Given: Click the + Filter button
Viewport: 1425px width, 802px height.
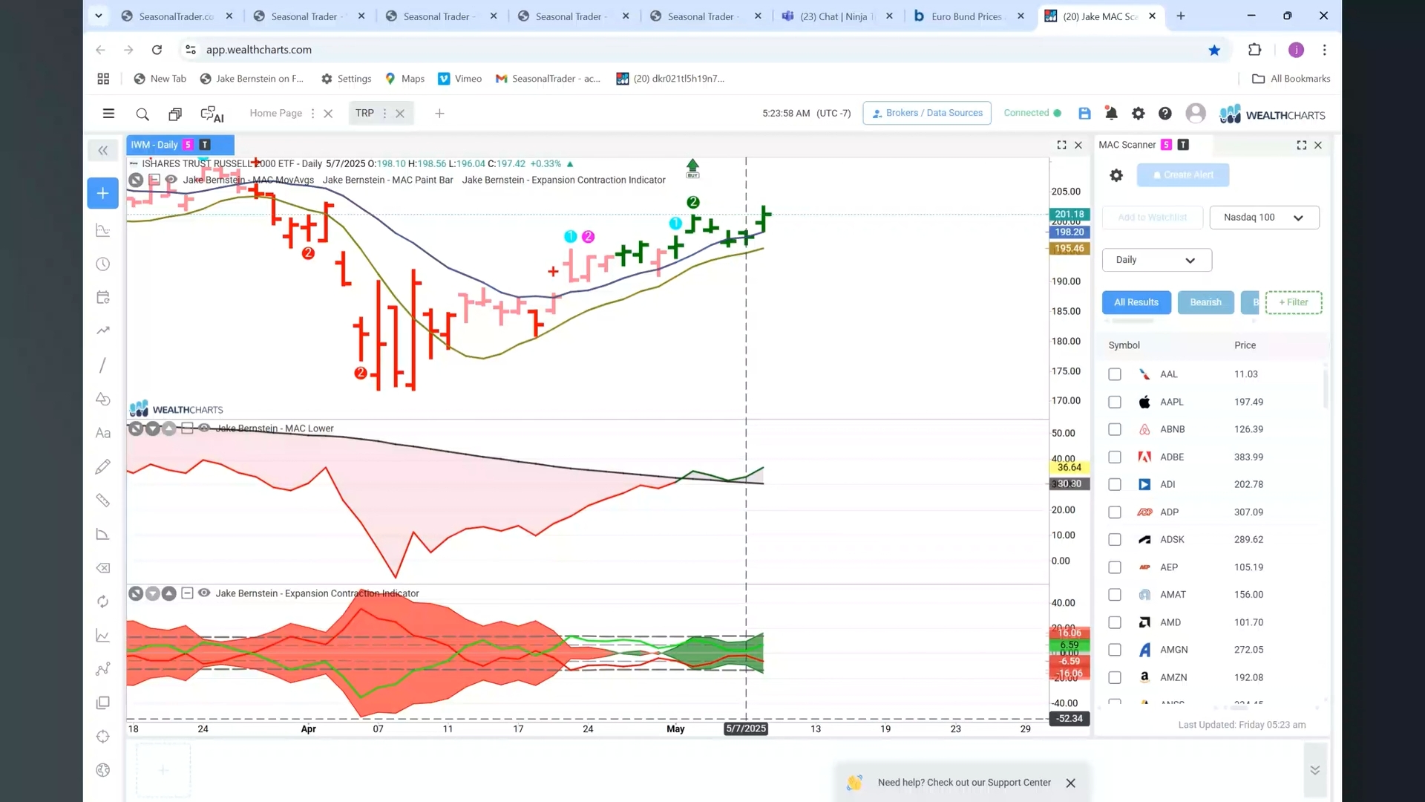Looking at the screenshot, I should [x=1293, y=302].
